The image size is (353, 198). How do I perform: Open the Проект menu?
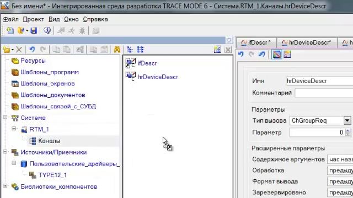[x=33, y=19]
